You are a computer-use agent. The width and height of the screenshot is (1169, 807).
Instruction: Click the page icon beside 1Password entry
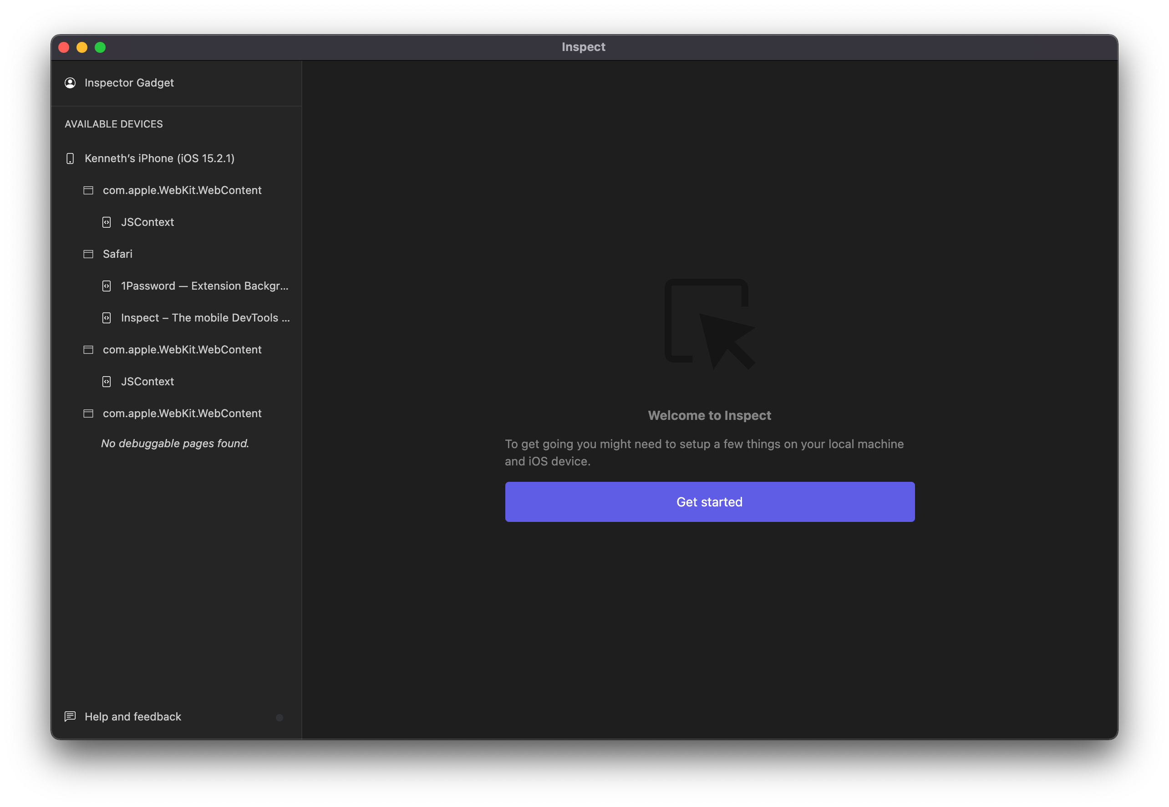107,286
